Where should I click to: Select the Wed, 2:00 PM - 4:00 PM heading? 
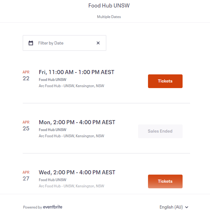pos(77,172)
